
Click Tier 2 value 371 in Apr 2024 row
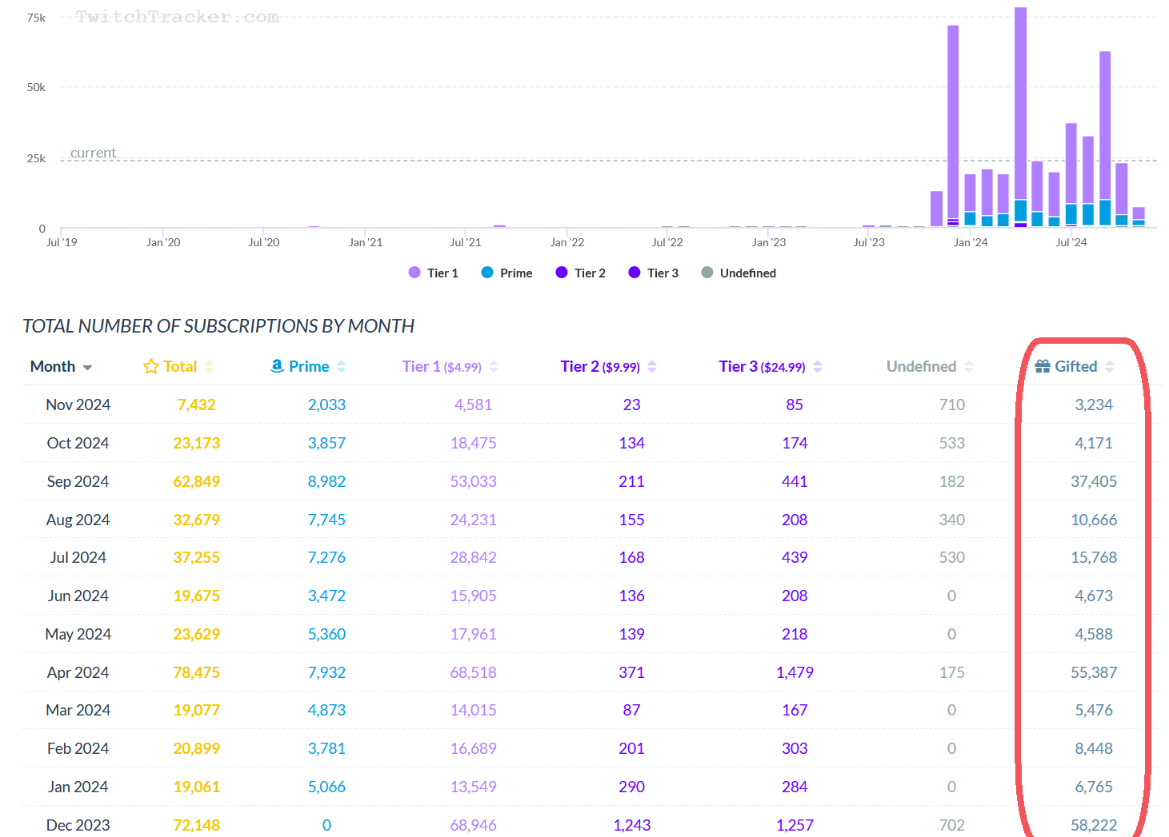(x=632, y=672)
